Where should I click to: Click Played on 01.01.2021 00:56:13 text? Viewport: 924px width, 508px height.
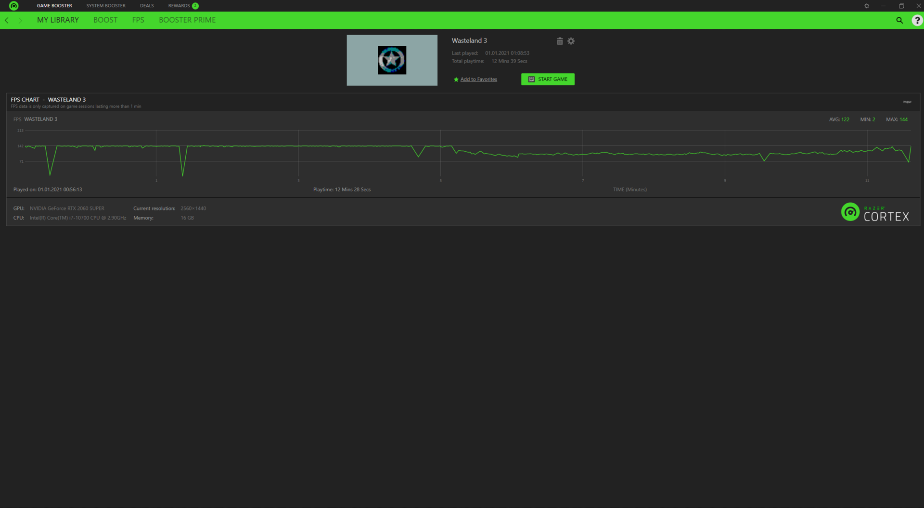pos(48,190)
